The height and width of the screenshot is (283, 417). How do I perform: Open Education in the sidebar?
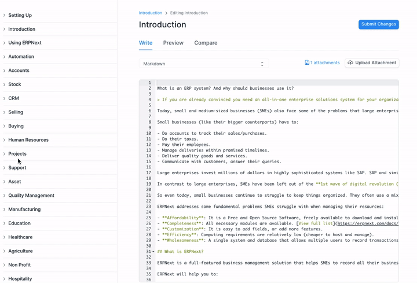(20, 223)
